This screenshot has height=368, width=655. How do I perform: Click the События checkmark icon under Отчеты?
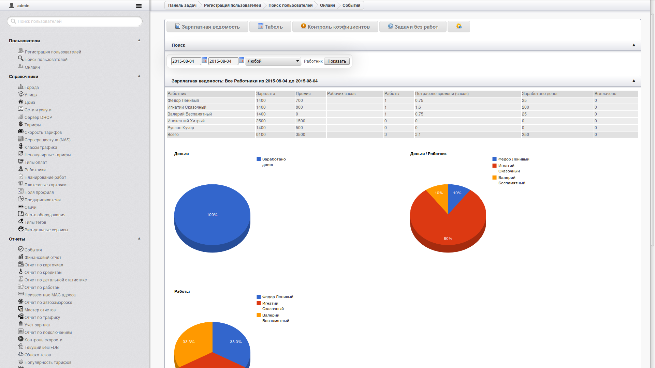[21, 249]
